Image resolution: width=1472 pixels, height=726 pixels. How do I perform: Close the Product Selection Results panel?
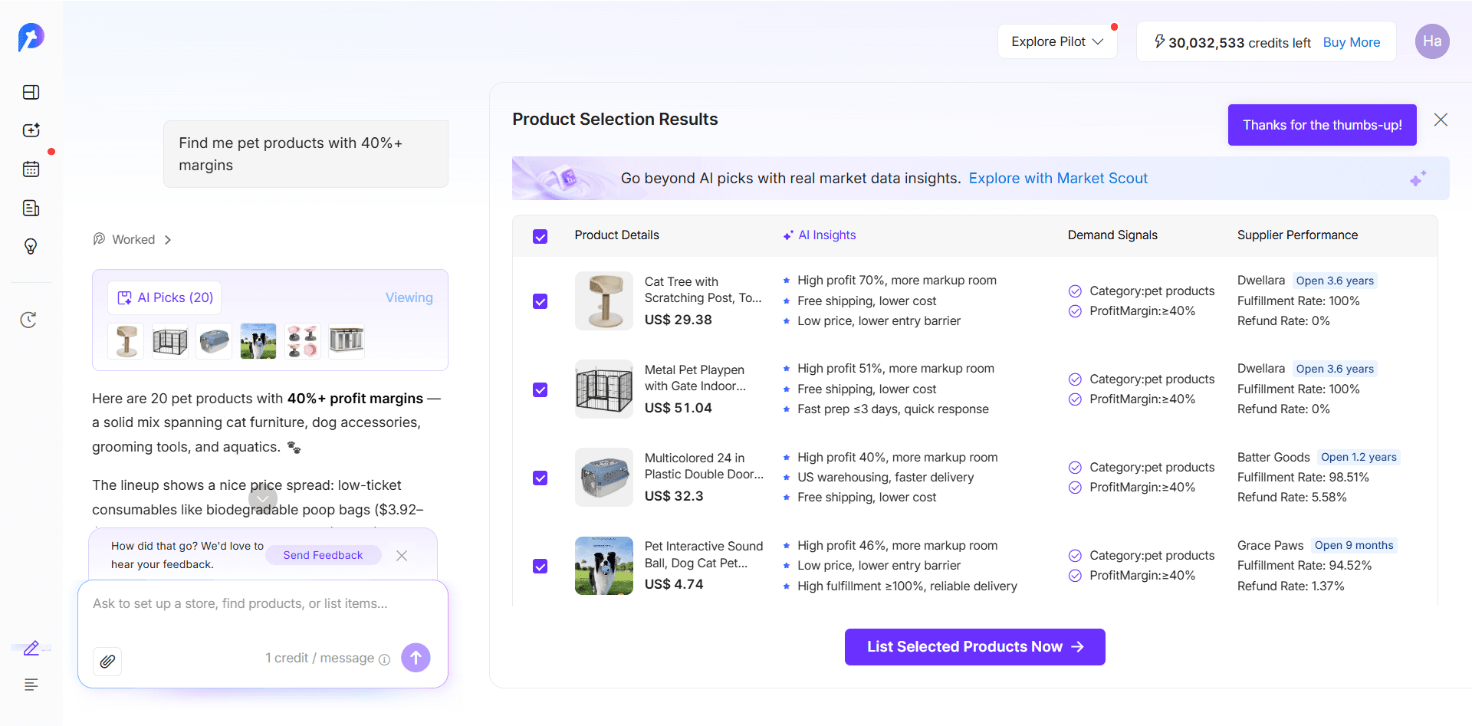coord(1441,120)
